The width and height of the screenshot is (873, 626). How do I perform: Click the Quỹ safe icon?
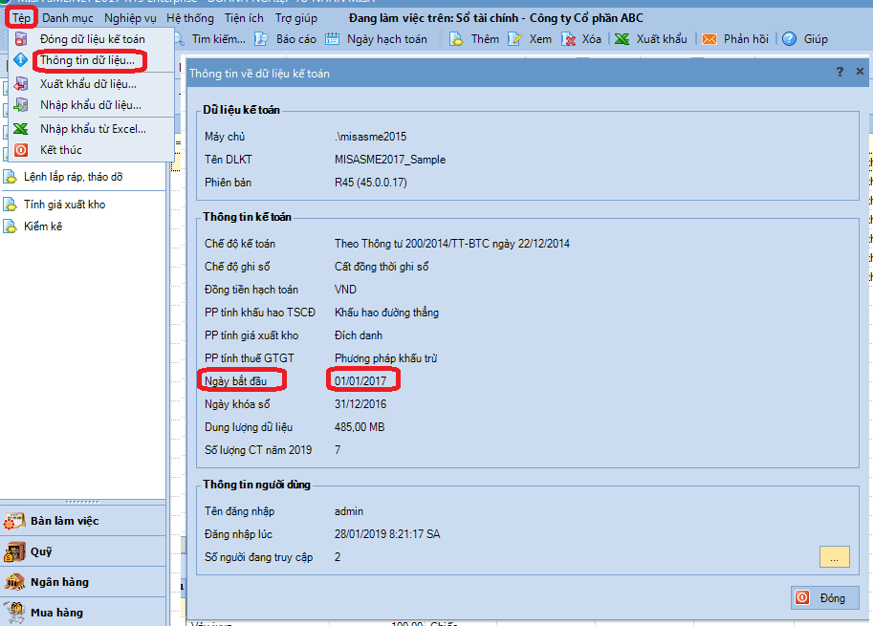(x=14, y=551)
